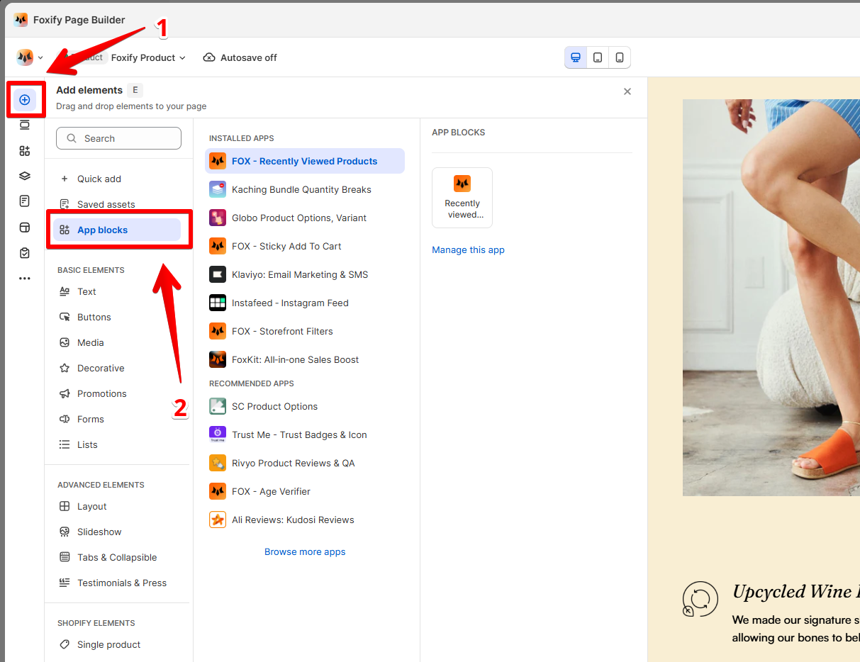Click Browse more apps link
Image resolution: width=860 pixels, height=662 pixels.
[x=305, y=551]
